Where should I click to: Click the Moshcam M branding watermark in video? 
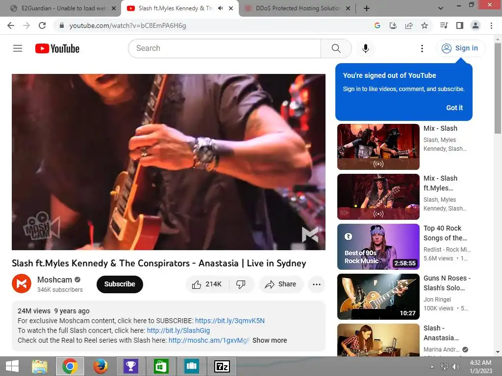(310, 235)
